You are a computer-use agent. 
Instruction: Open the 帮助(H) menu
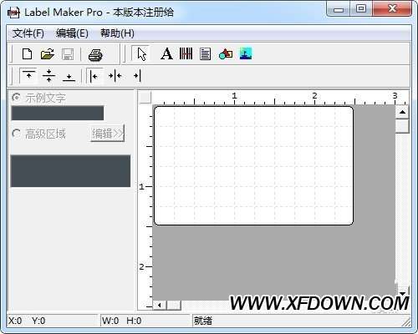(x=117, y=33)
